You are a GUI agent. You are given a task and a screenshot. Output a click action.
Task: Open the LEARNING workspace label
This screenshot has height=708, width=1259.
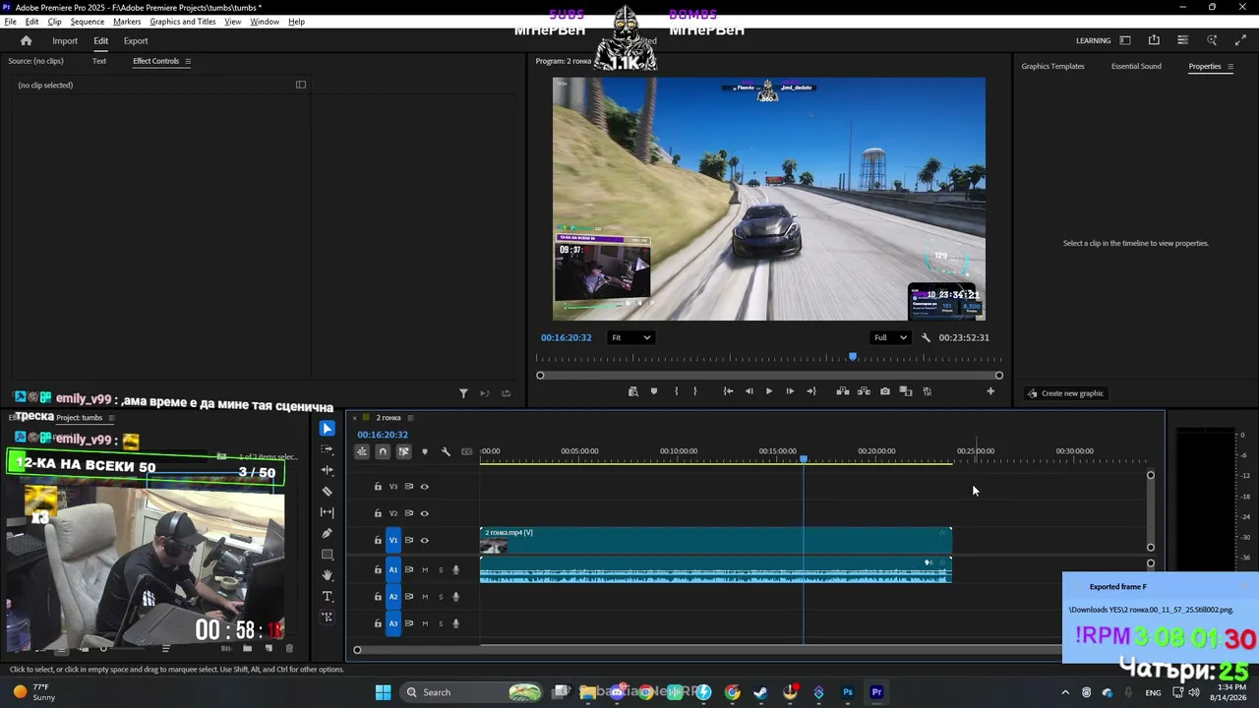(1093, 41)
